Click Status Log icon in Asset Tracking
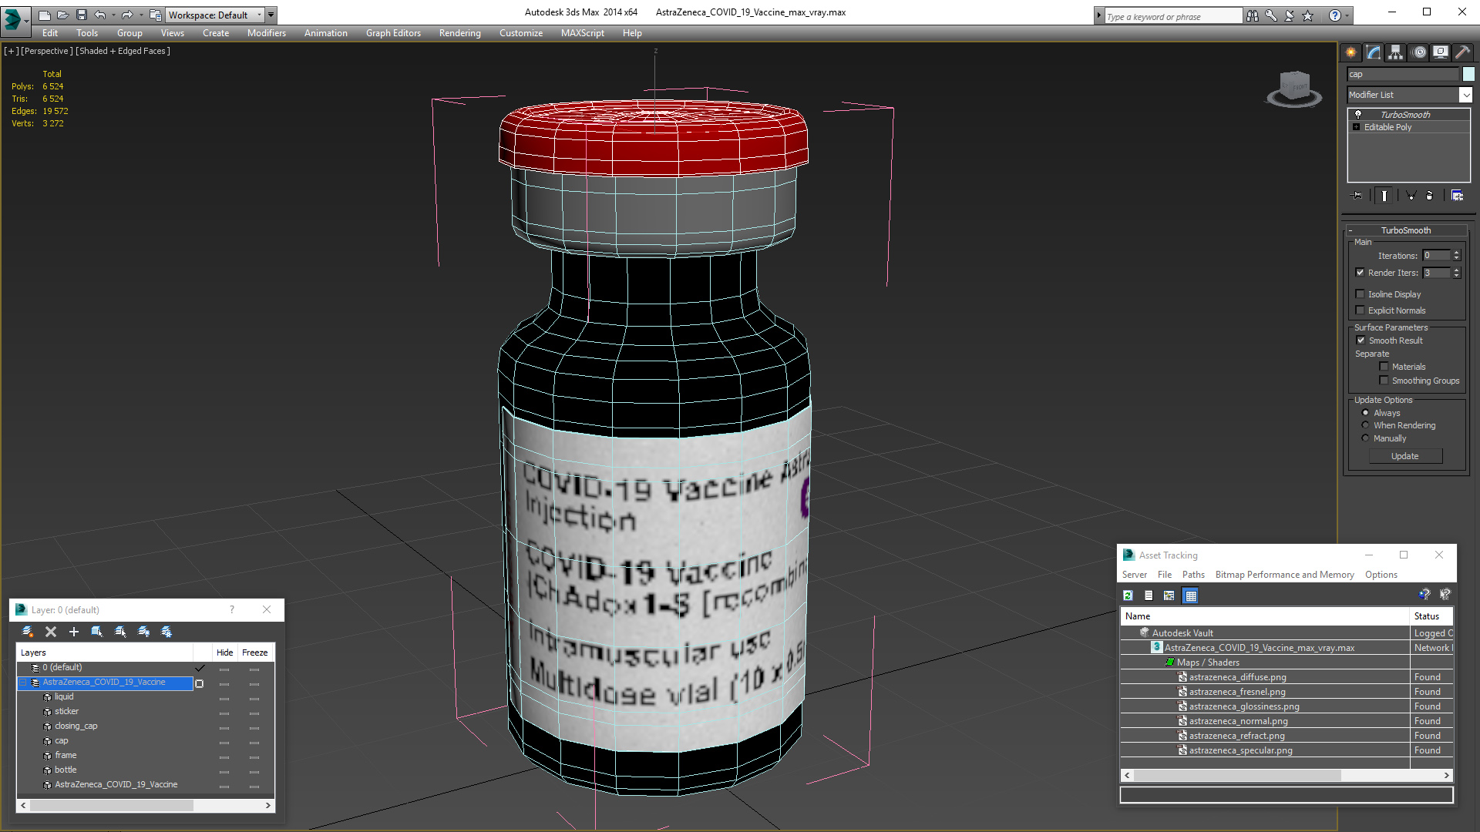The height and width of the screenshot is (832, 1480). point(1149,595)
